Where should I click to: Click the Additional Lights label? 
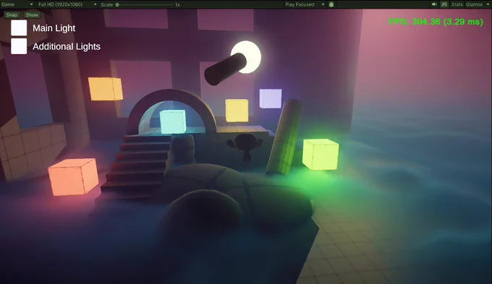[67, 46]
